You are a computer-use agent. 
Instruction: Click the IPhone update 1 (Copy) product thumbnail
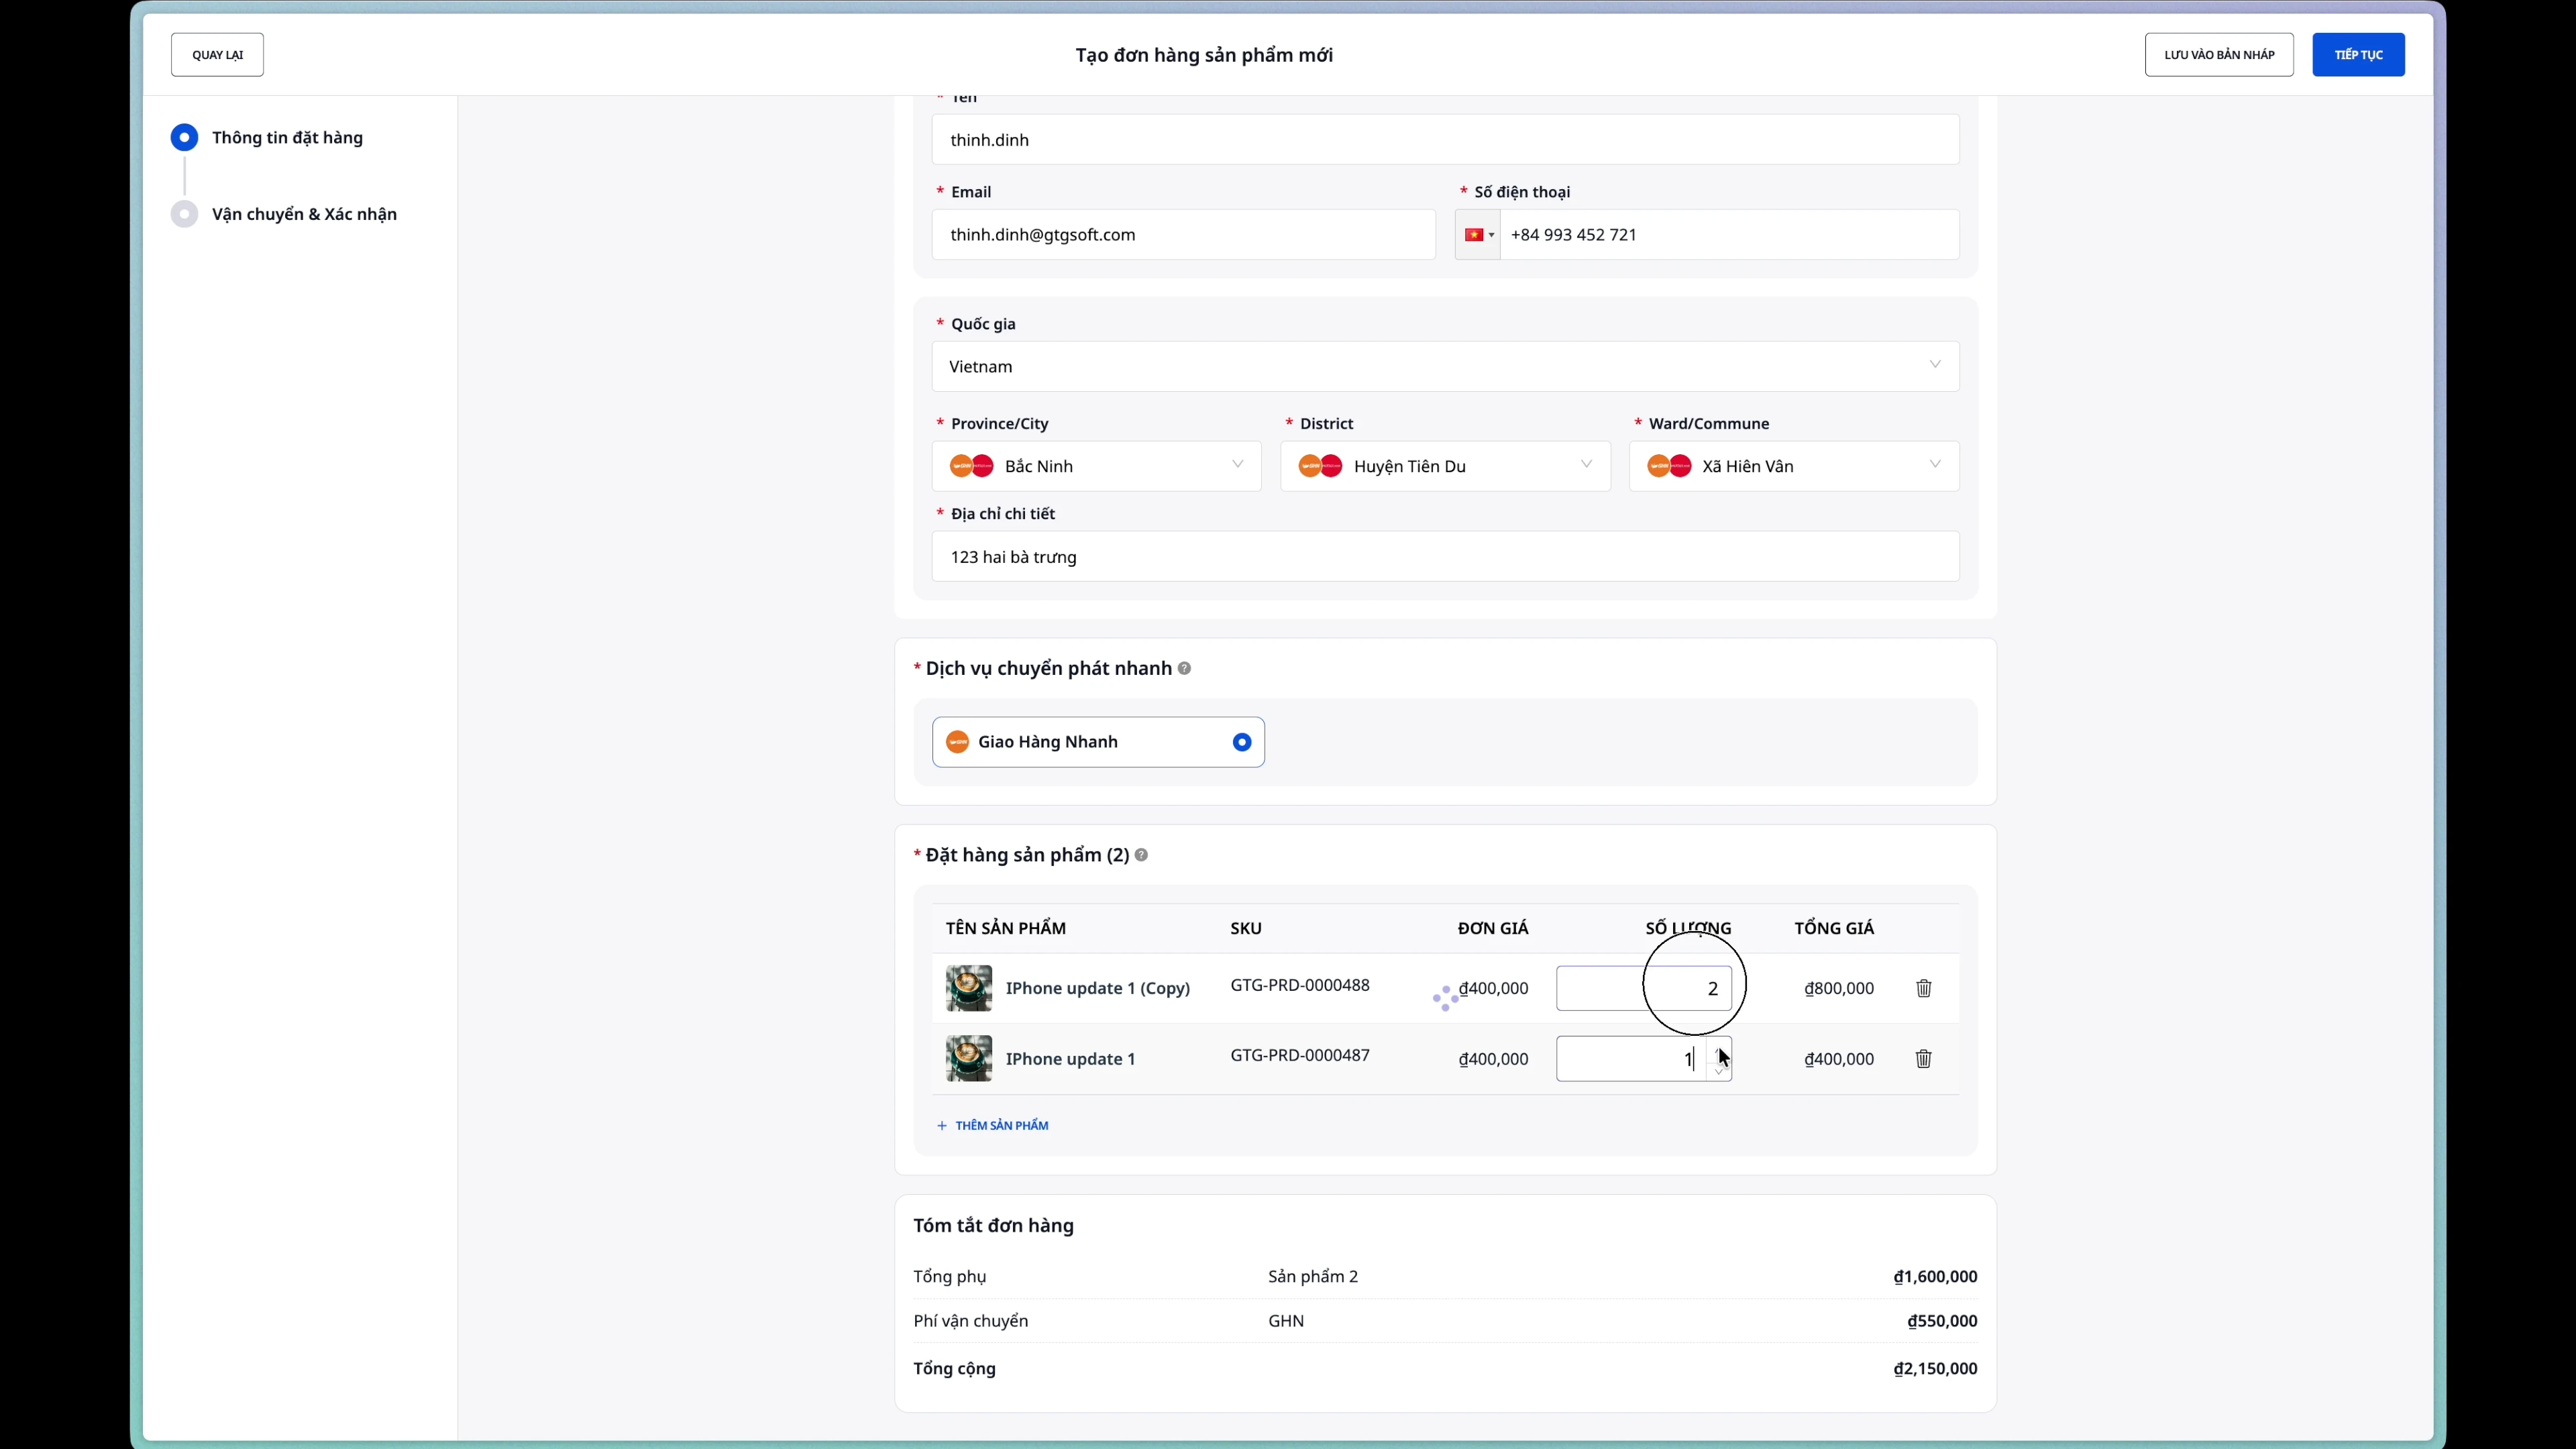pos(968,988)
